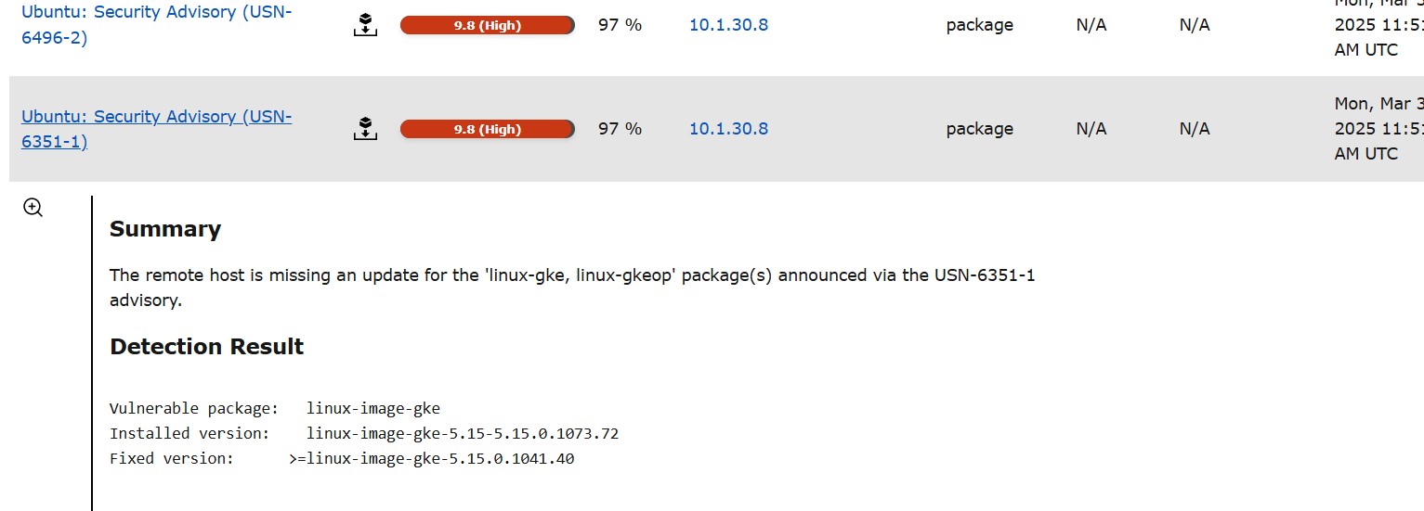This screenshot has height=511, width=1424.
Task: Click the installed version linux-image-gke-5.15-5.15.0.1073.72 text
Action: [x=463, y=433]
